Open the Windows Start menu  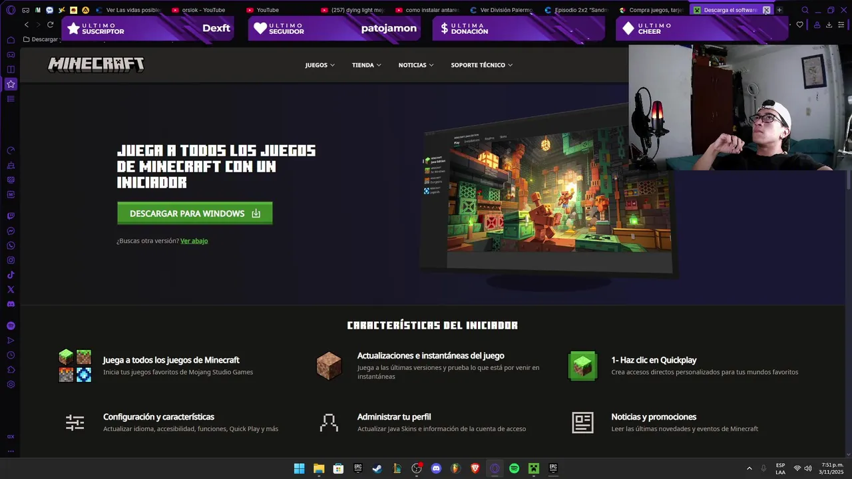click(300, 468)
